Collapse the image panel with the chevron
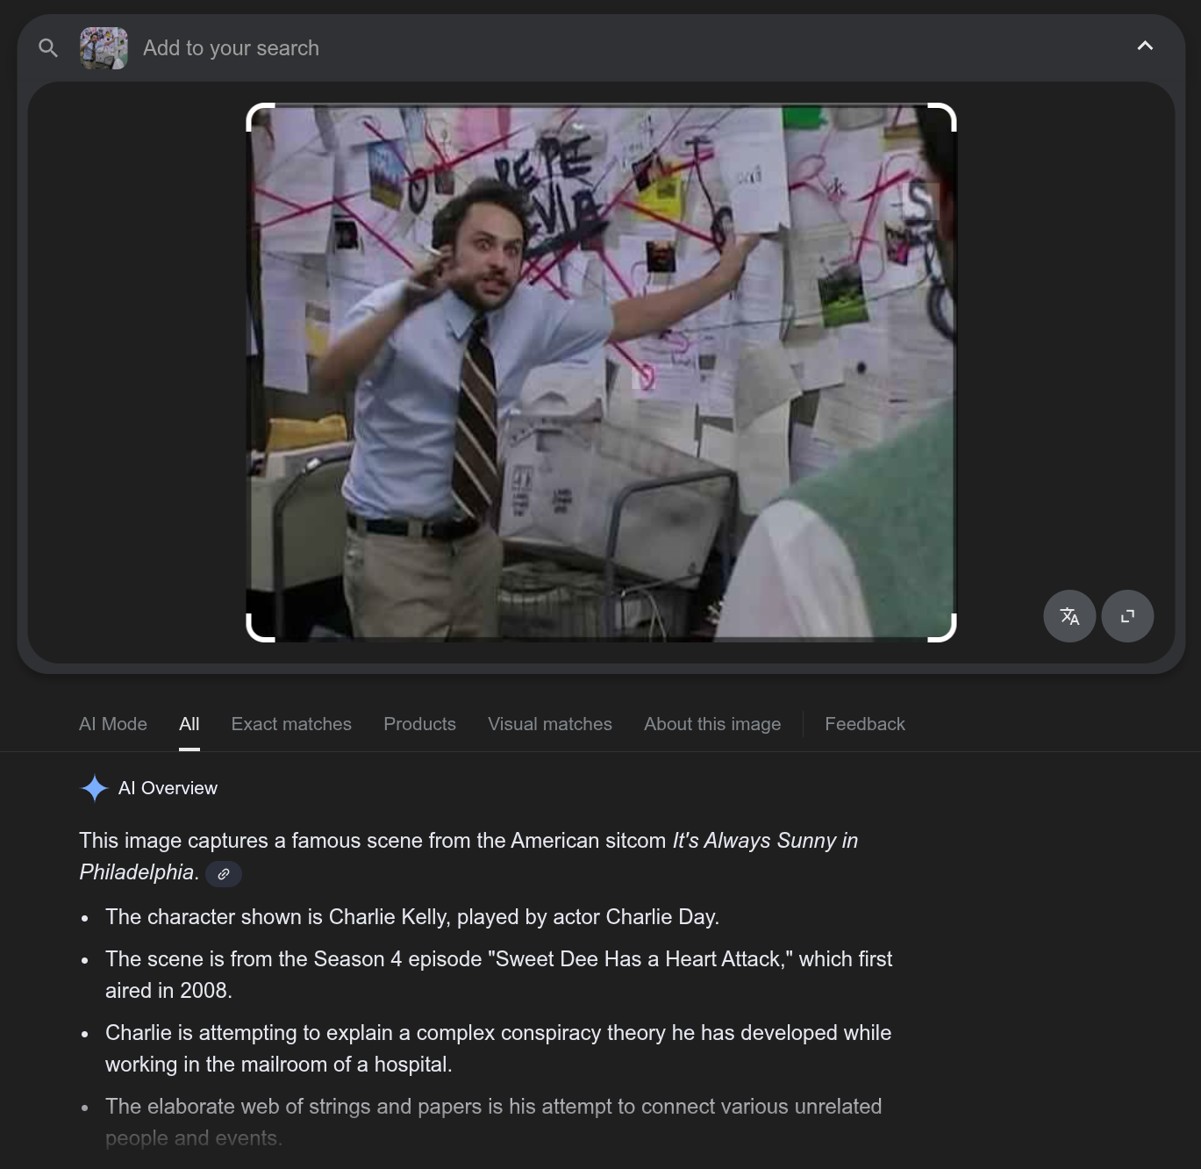The width and height of the screenshot is (1201, 1169). tap(1145, 46)
